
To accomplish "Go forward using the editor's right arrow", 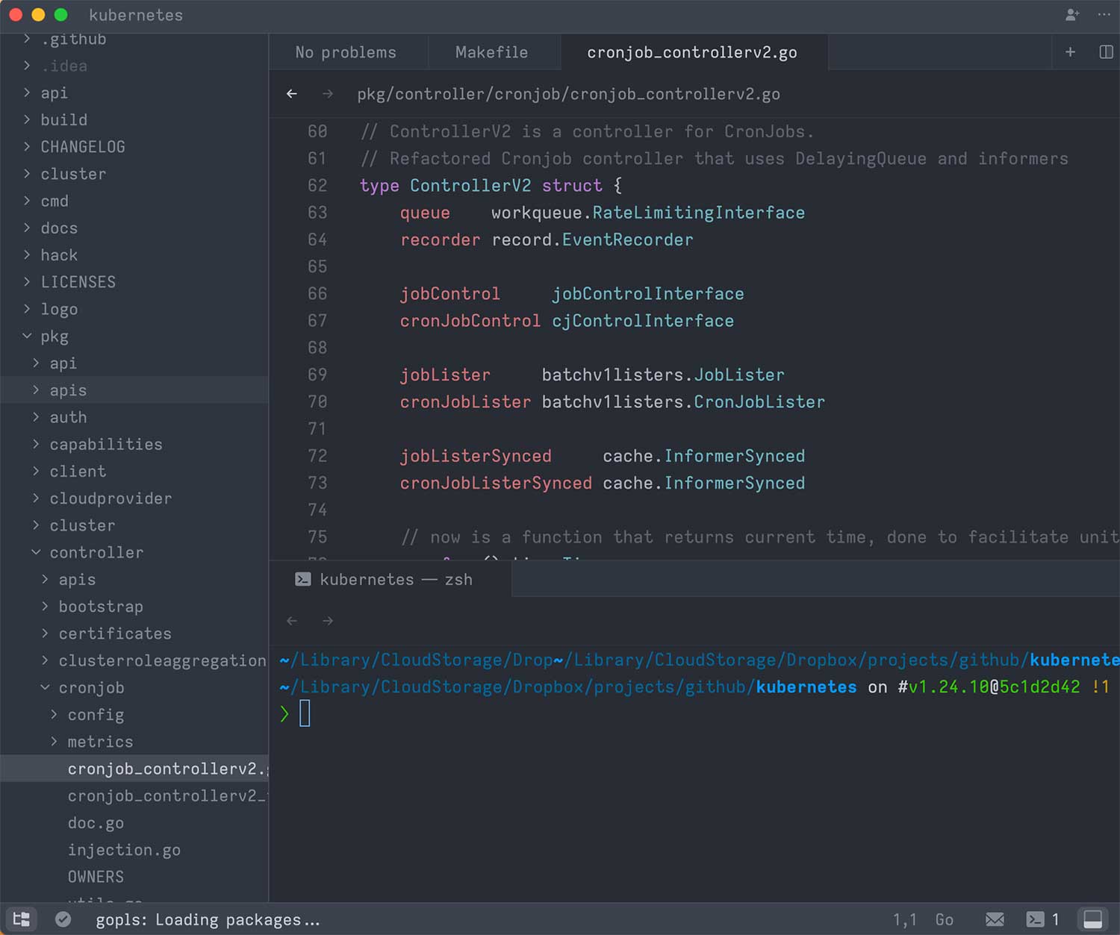I will coord(328,94).
